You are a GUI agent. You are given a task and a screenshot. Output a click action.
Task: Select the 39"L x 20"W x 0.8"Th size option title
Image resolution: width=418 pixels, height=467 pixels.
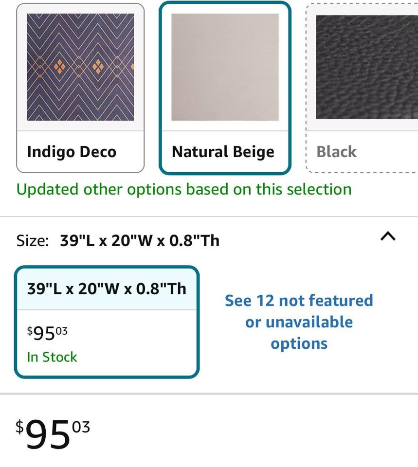(107, 289)
